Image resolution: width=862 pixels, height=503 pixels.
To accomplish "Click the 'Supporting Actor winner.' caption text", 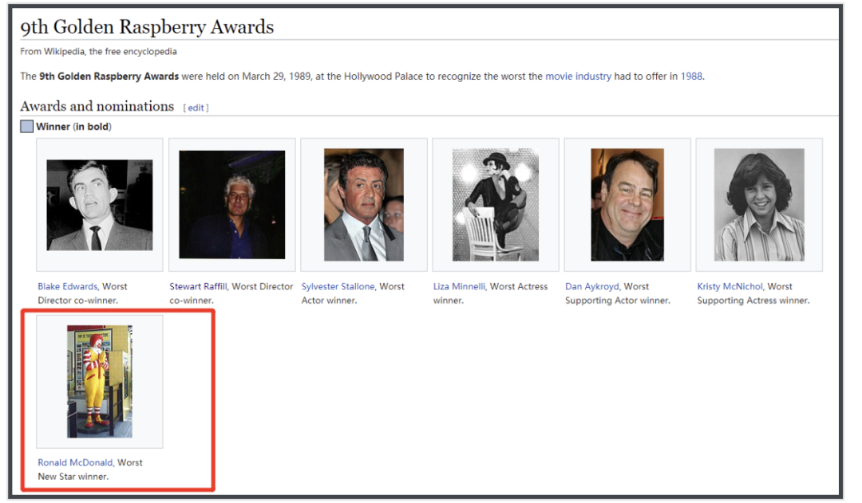I will (617, 301).
